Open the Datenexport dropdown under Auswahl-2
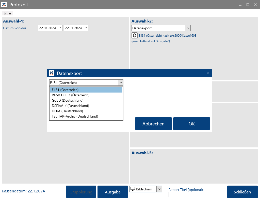The width and height of the screenshot is (260, 200). [x=188, y=28]
